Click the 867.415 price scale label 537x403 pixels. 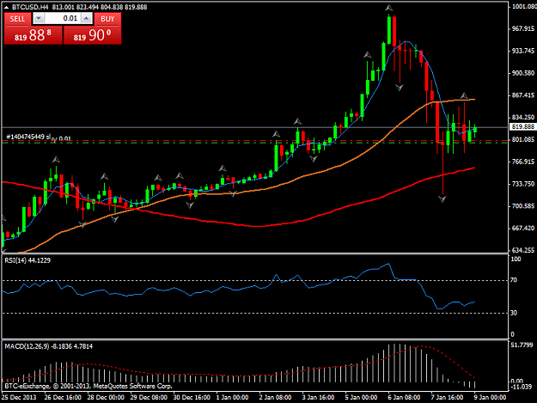coord(522,95)
